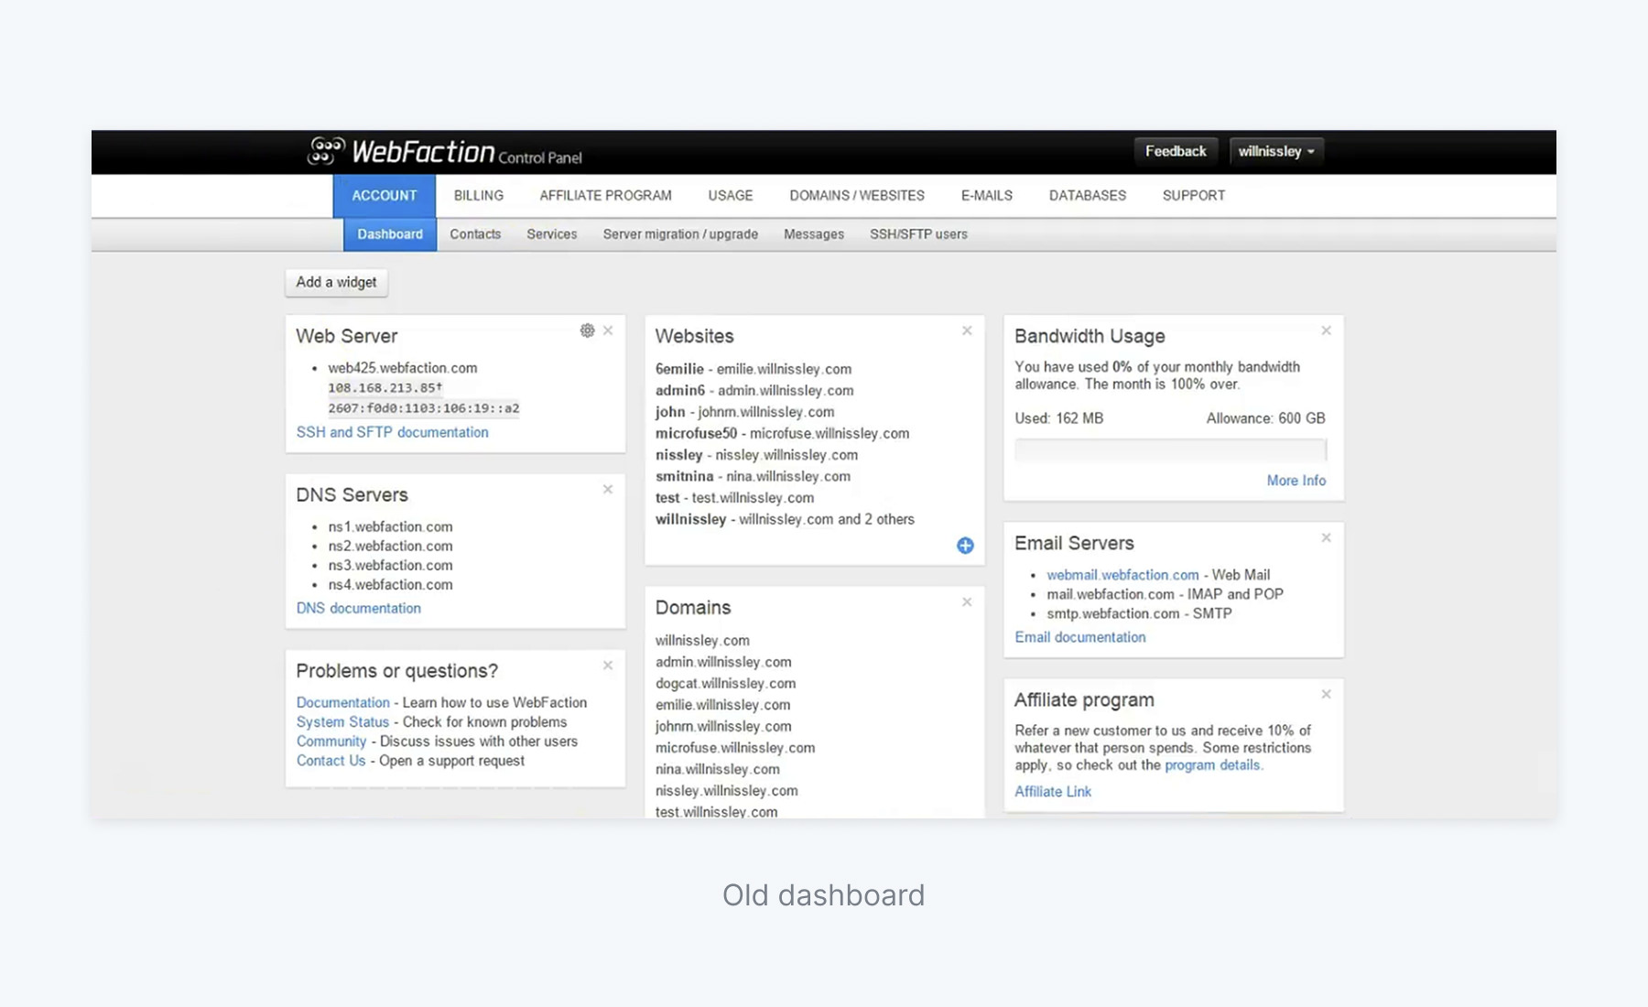
Task: Open the webmail.webfaction.com link
Action: (x=1122, y=575)
